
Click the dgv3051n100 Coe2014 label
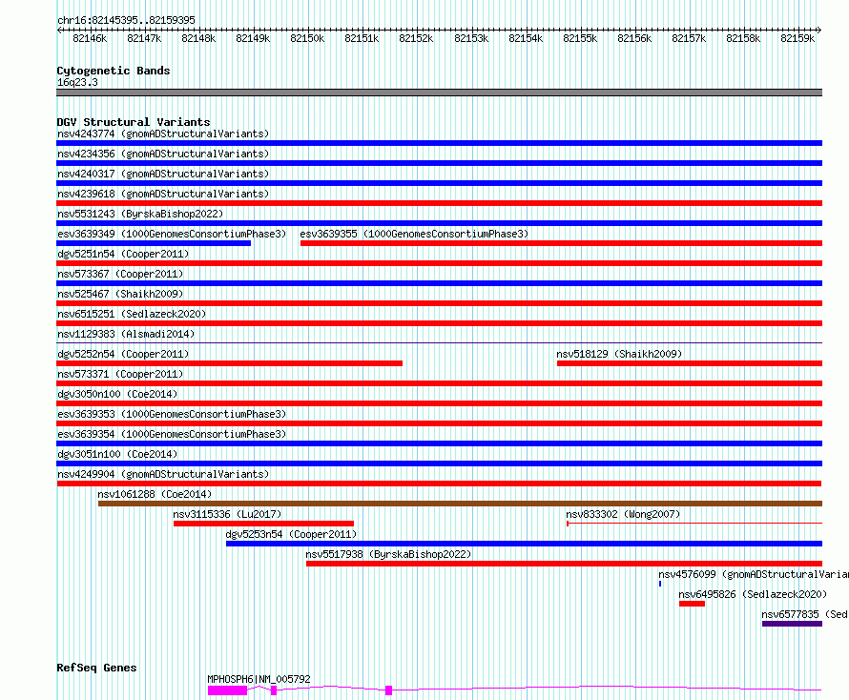[117, 454]
